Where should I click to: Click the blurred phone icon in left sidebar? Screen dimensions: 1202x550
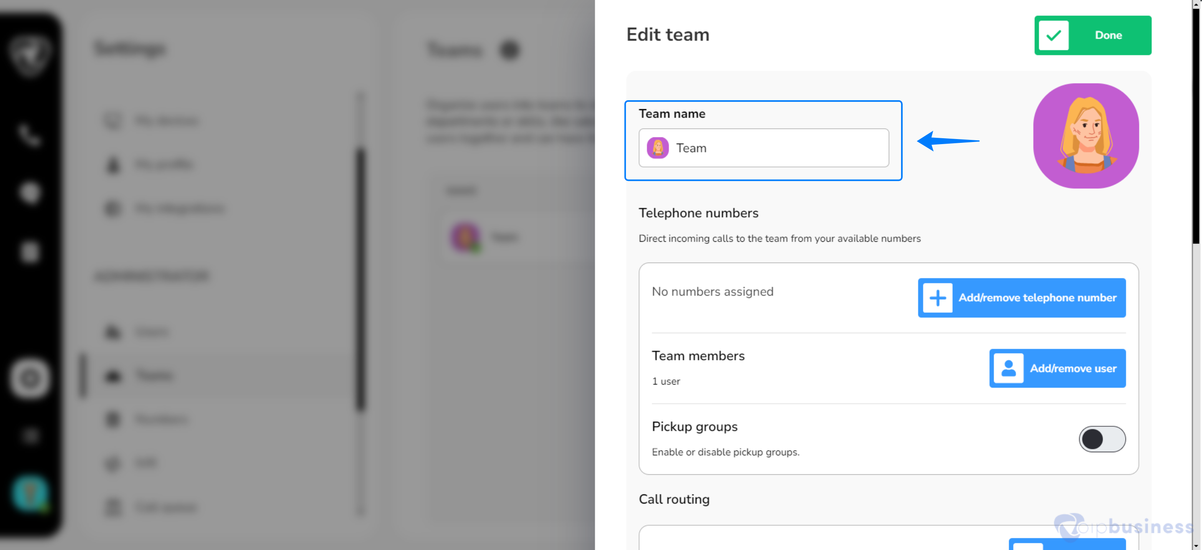tap(29, 136)
